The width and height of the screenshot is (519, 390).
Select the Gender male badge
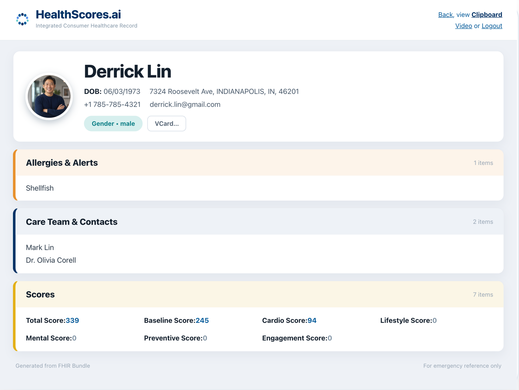point(113,124)
